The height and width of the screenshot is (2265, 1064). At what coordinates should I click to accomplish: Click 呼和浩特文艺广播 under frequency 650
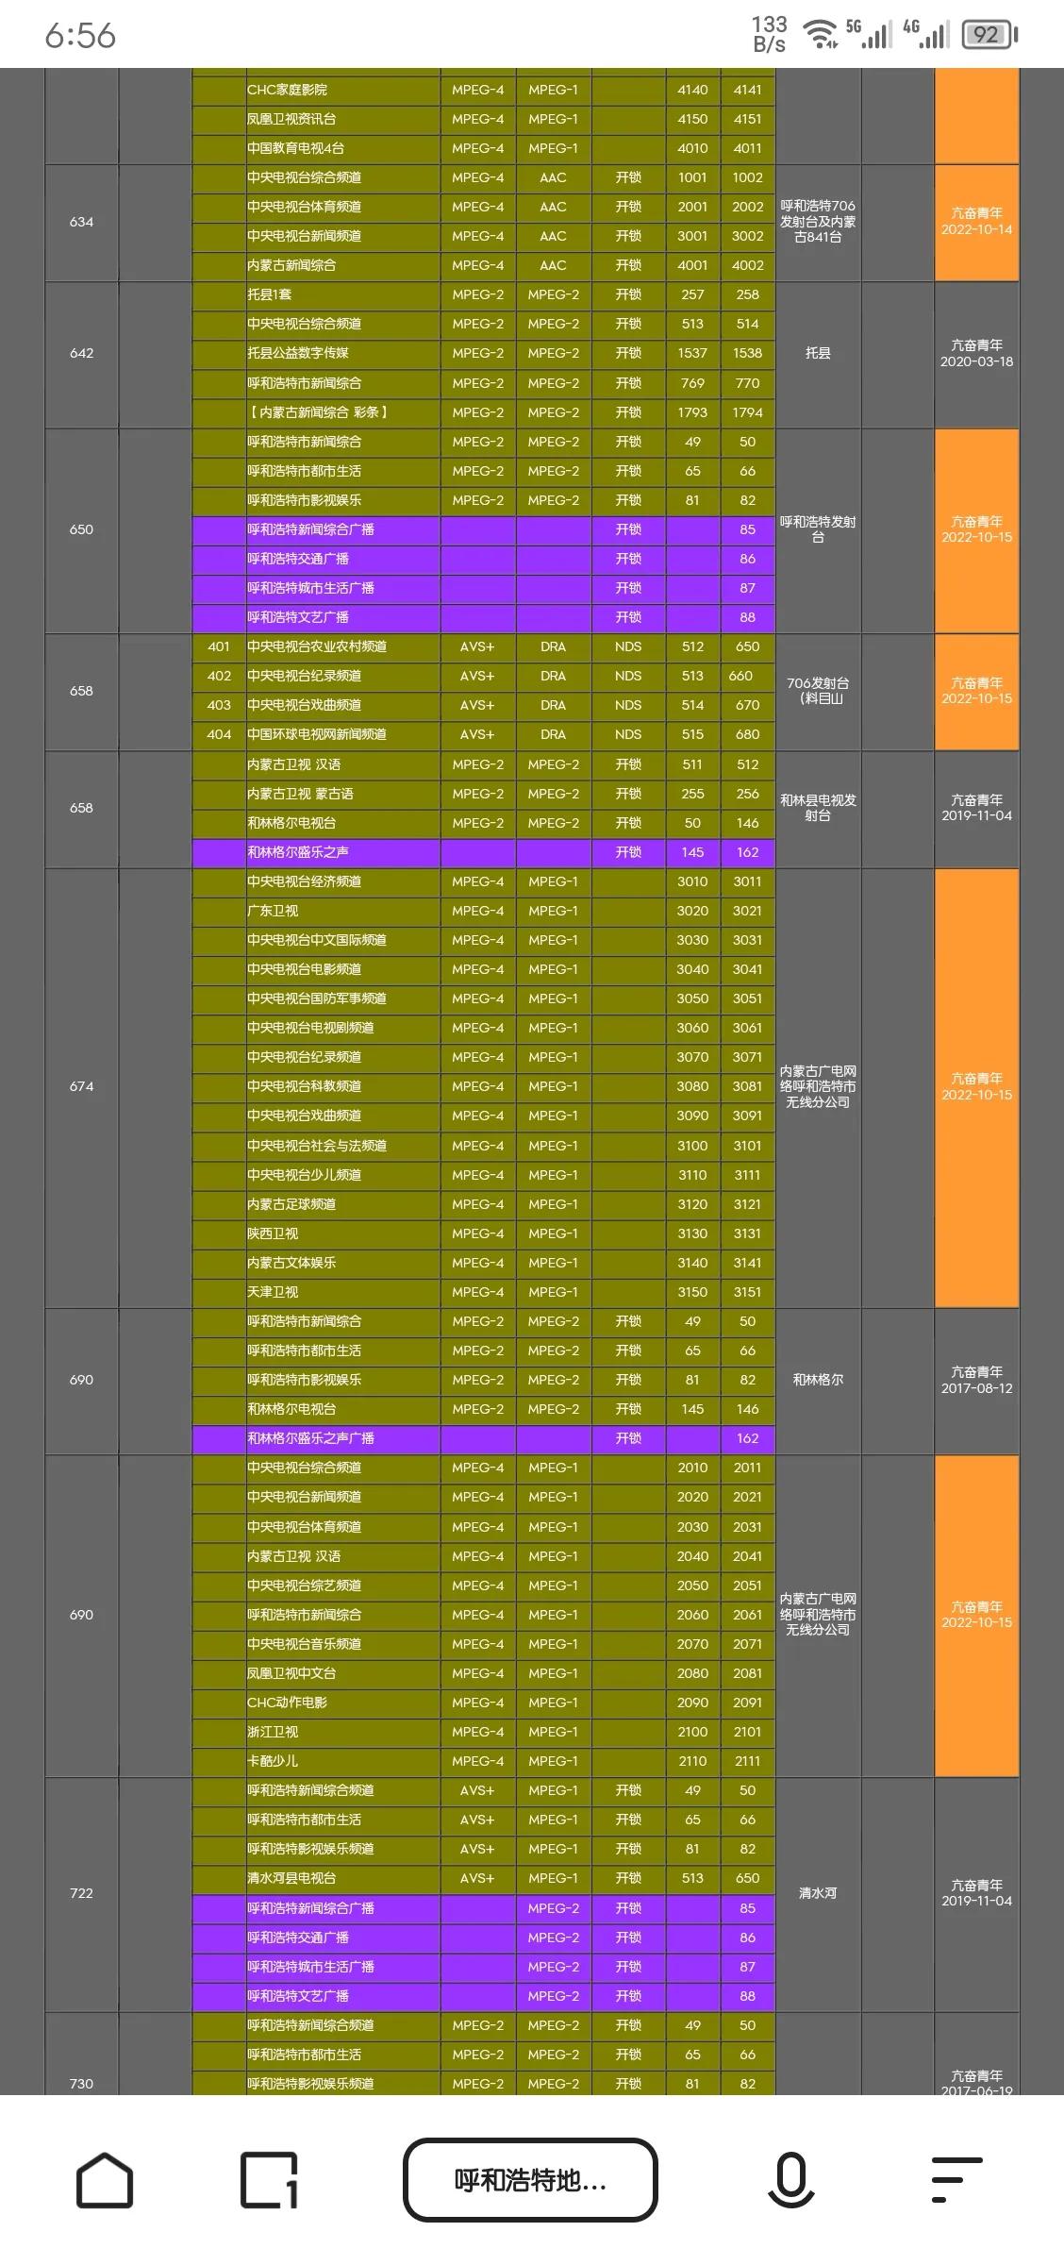[x=298, y=617]
